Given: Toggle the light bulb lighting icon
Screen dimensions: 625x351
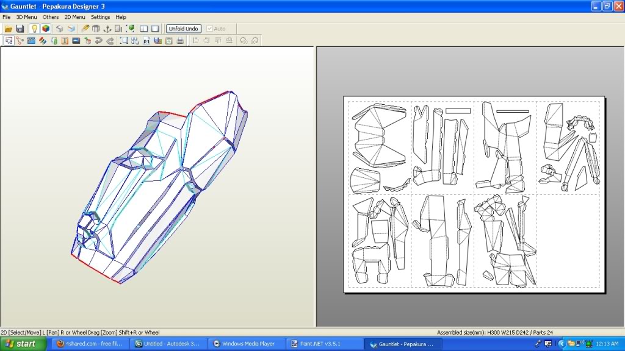Looking at the screenshot, I should (x=34, y=29).
